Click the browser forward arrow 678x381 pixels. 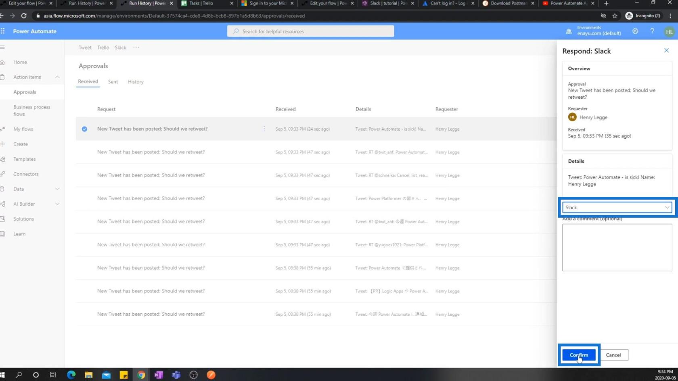click(x=12, y=16)
